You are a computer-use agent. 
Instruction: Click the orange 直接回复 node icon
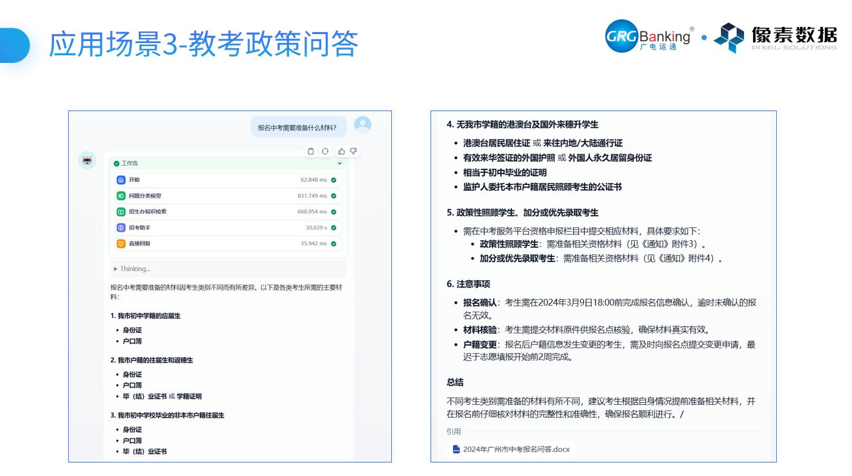click(x=121, y=243)
